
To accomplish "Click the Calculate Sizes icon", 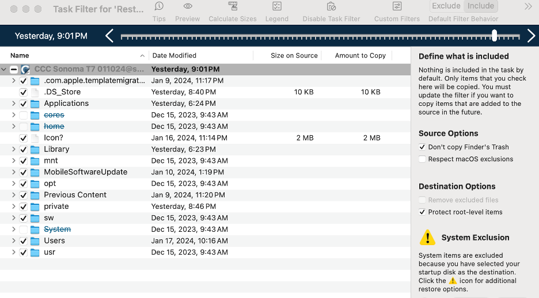I will pyautogui.click(x=233, y=6).
